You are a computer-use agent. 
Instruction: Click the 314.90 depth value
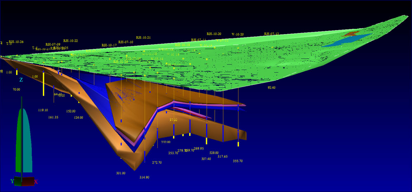144,177
